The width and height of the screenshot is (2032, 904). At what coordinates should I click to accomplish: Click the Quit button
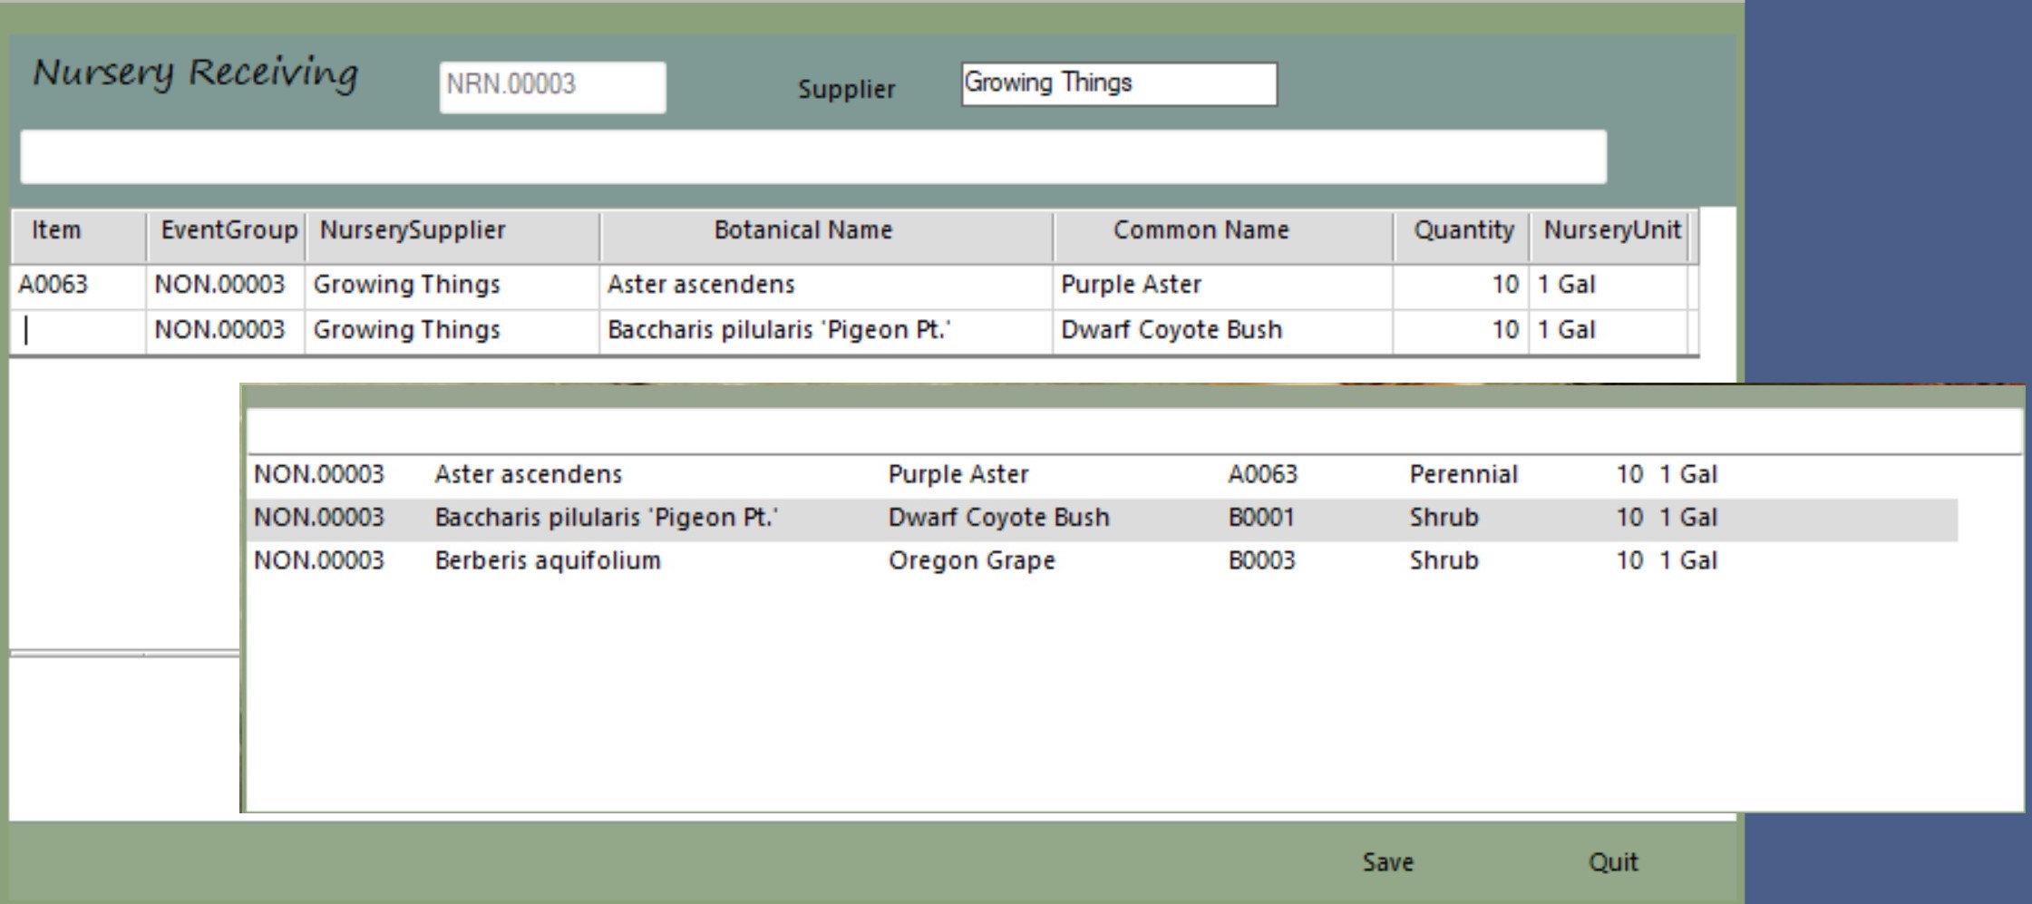[1612, 861]
